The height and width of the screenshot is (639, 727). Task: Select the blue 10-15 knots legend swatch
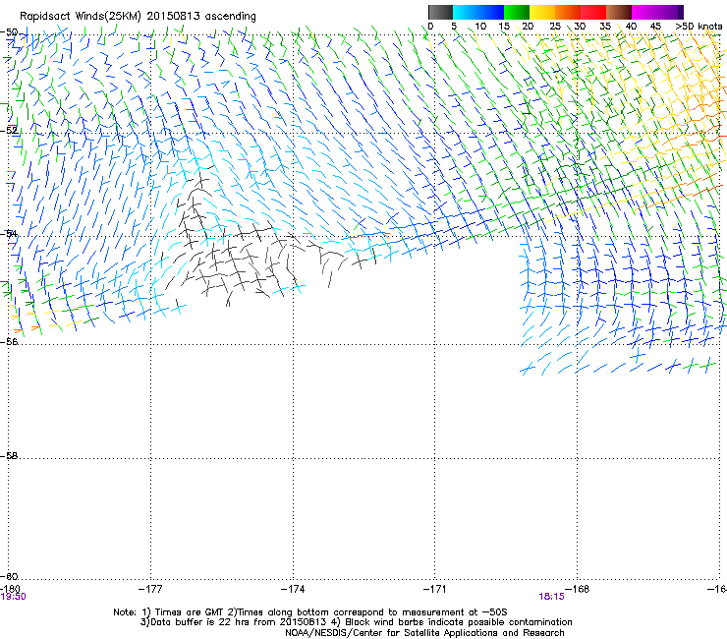click(491, 12)
